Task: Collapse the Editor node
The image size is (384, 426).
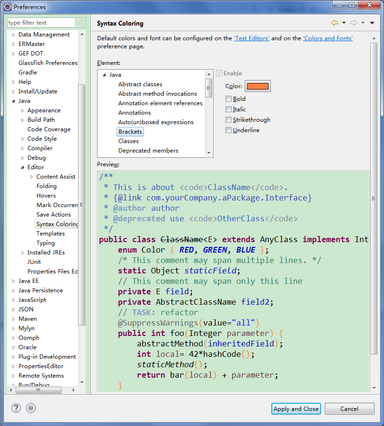Action: 23,167
